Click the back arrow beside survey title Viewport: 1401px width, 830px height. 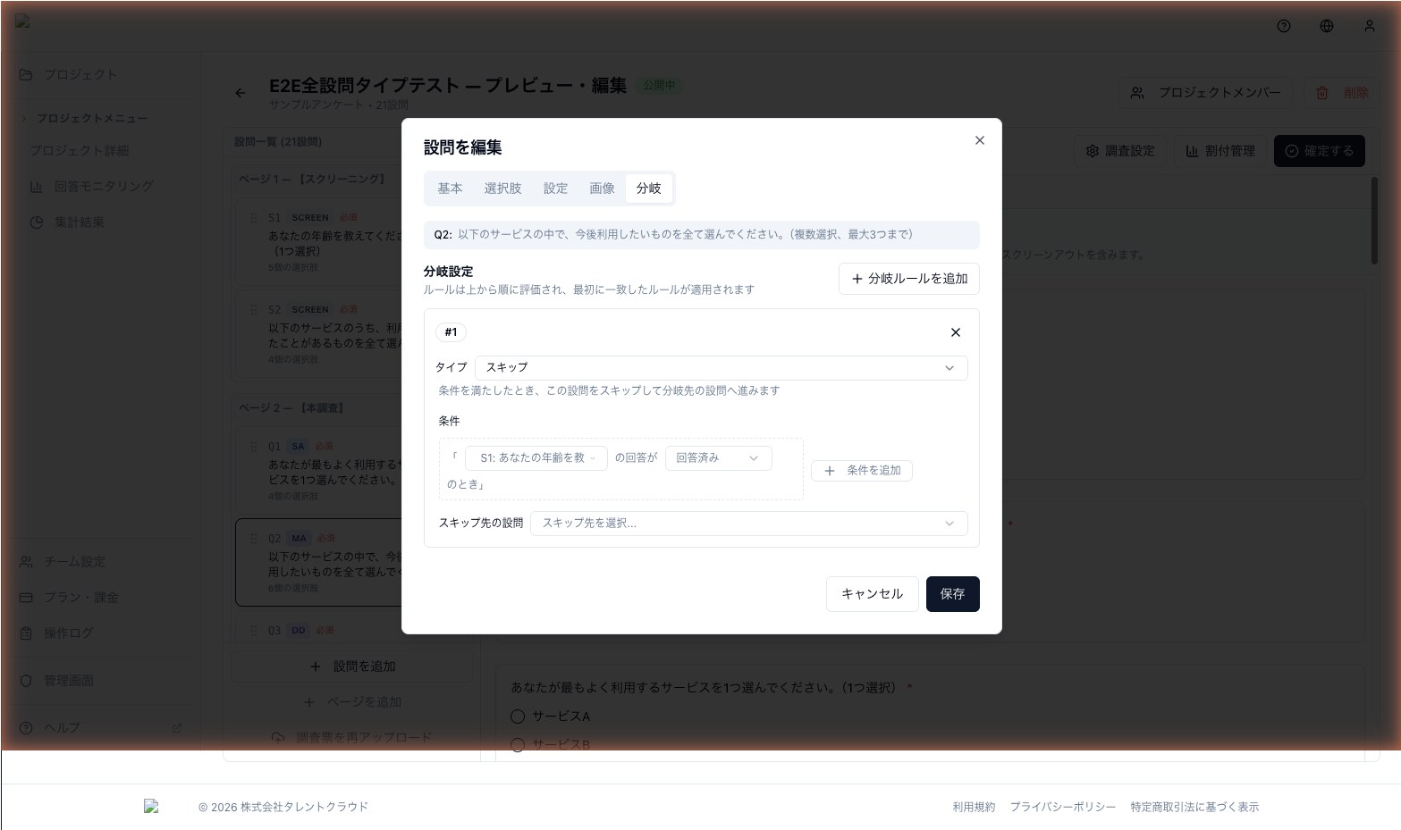[241, 93]
